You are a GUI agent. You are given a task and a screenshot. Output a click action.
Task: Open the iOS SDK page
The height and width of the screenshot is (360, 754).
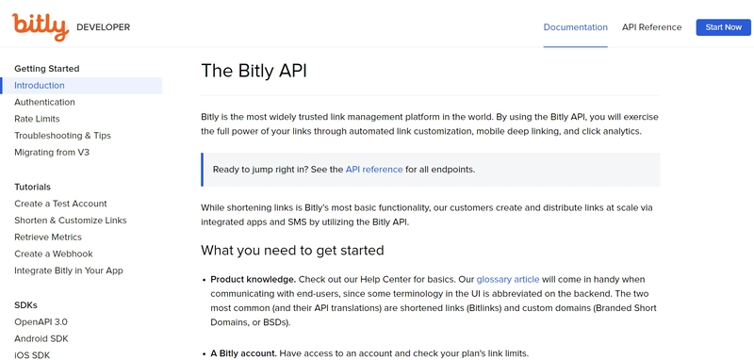click(32, 355)
